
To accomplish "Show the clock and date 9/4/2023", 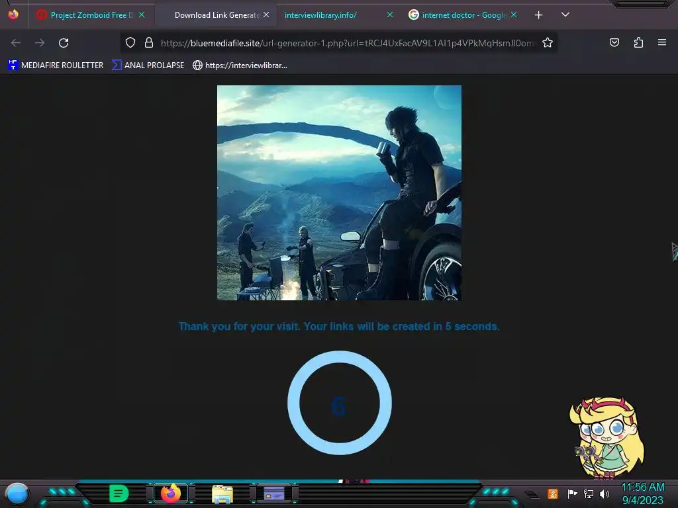I will tap(642, 493).
